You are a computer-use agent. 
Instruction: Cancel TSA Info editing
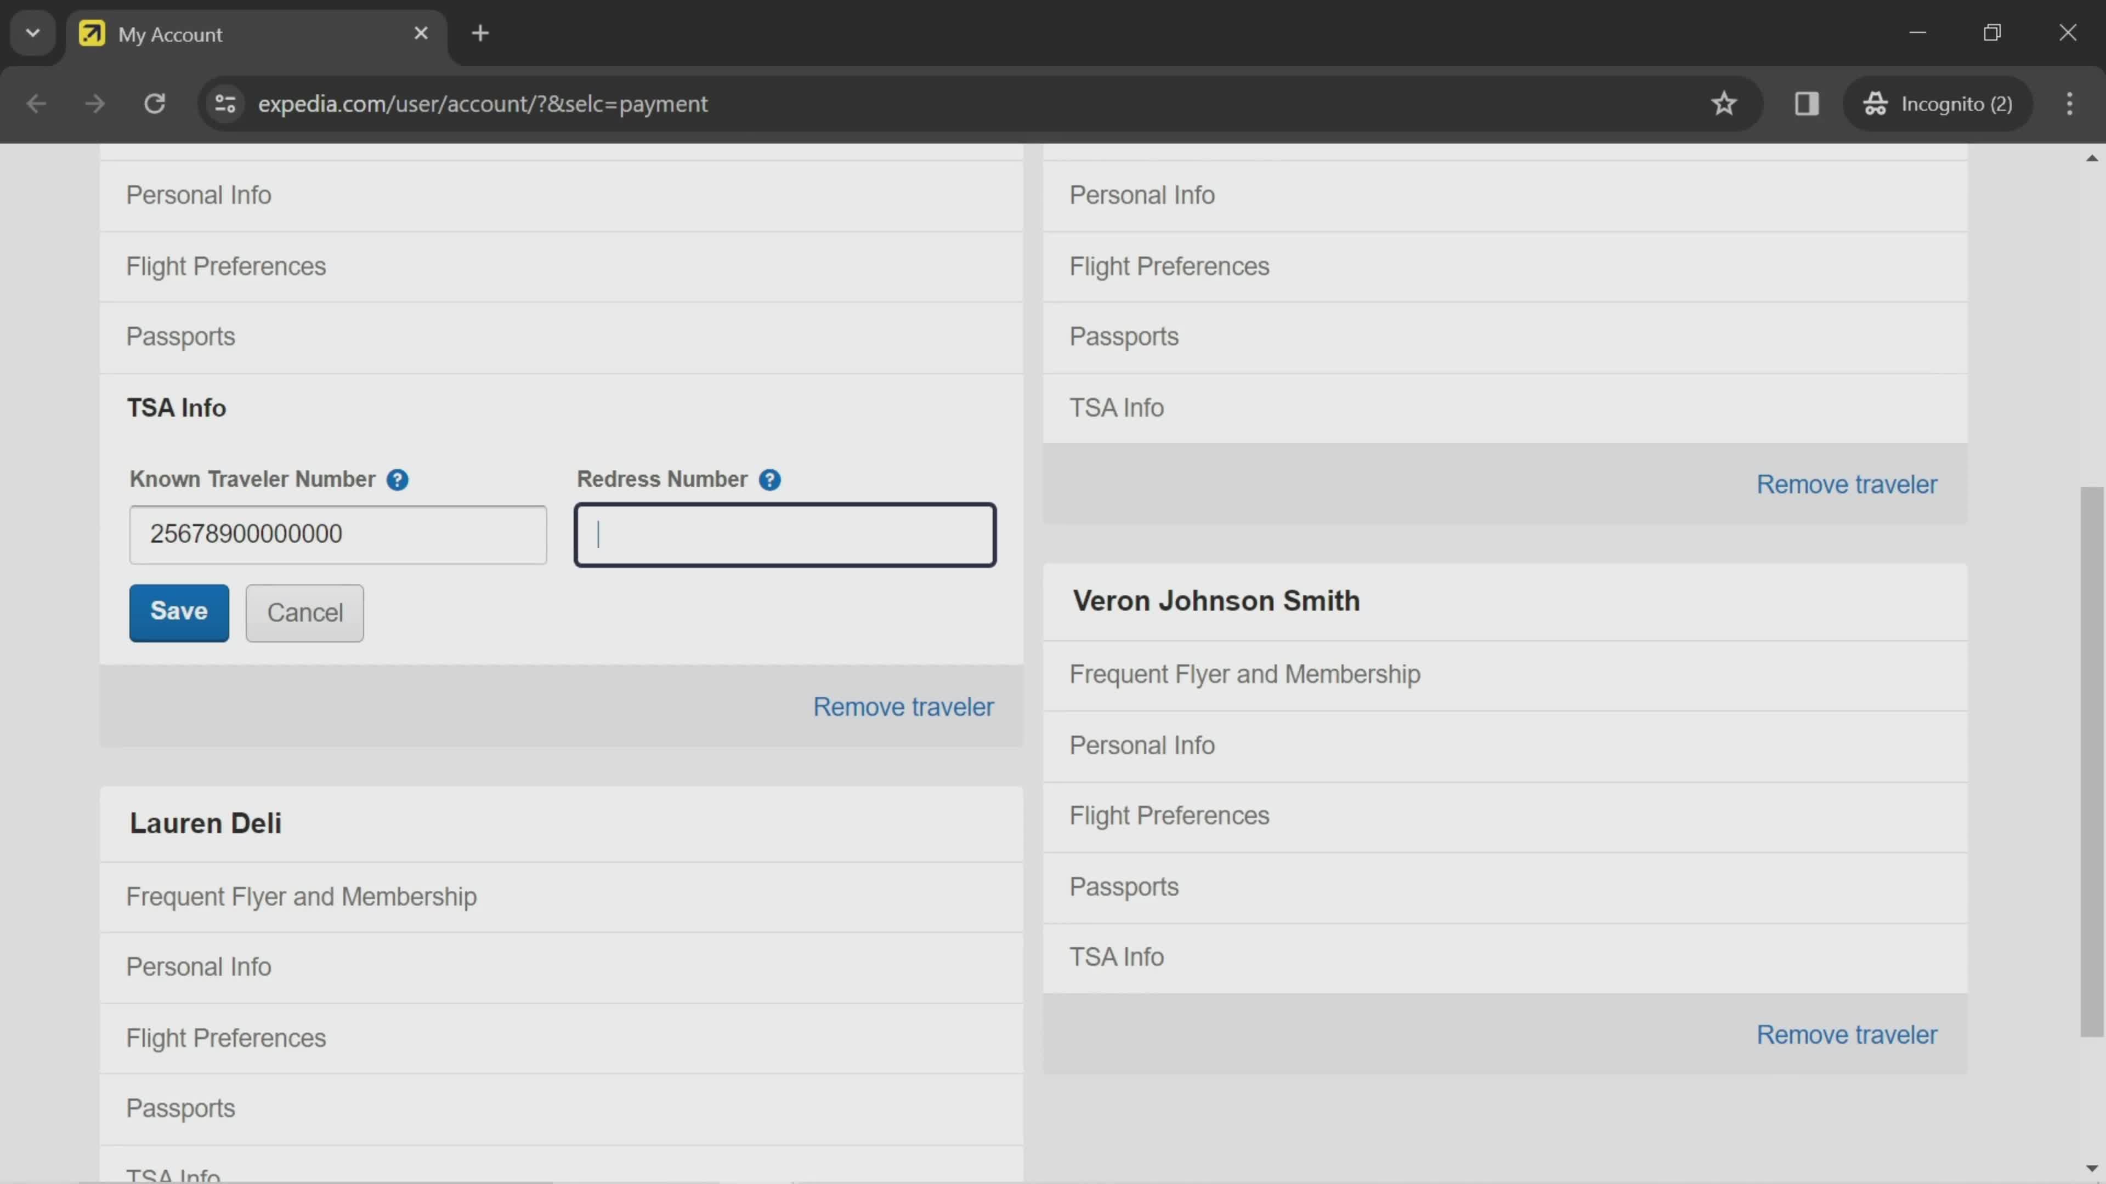[305, 612]
